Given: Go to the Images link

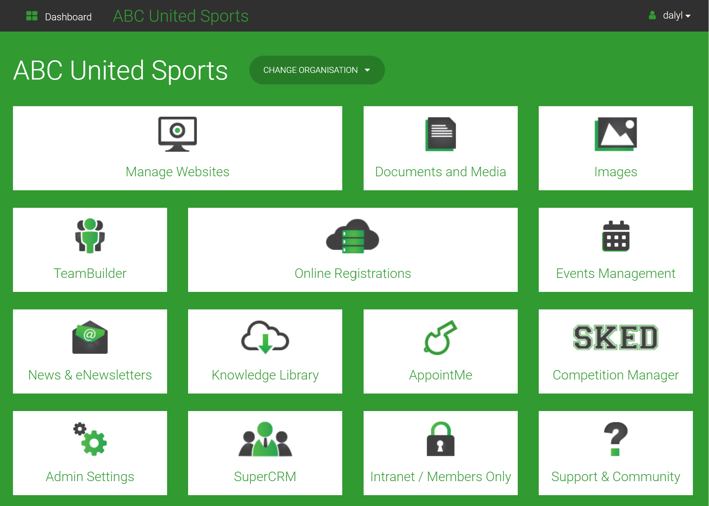Looking at the screenshot, I should (615, 172).
